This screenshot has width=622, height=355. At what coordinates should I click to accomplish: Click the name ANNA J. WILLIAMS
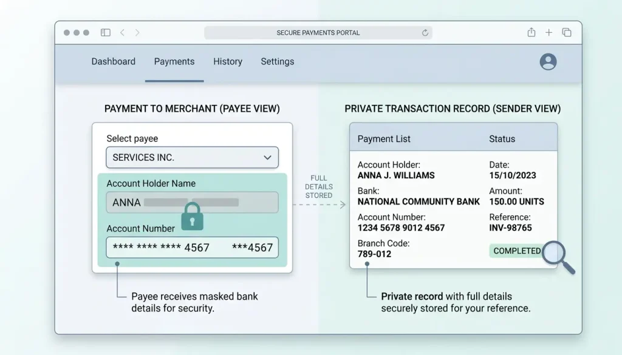coord(396,175)
